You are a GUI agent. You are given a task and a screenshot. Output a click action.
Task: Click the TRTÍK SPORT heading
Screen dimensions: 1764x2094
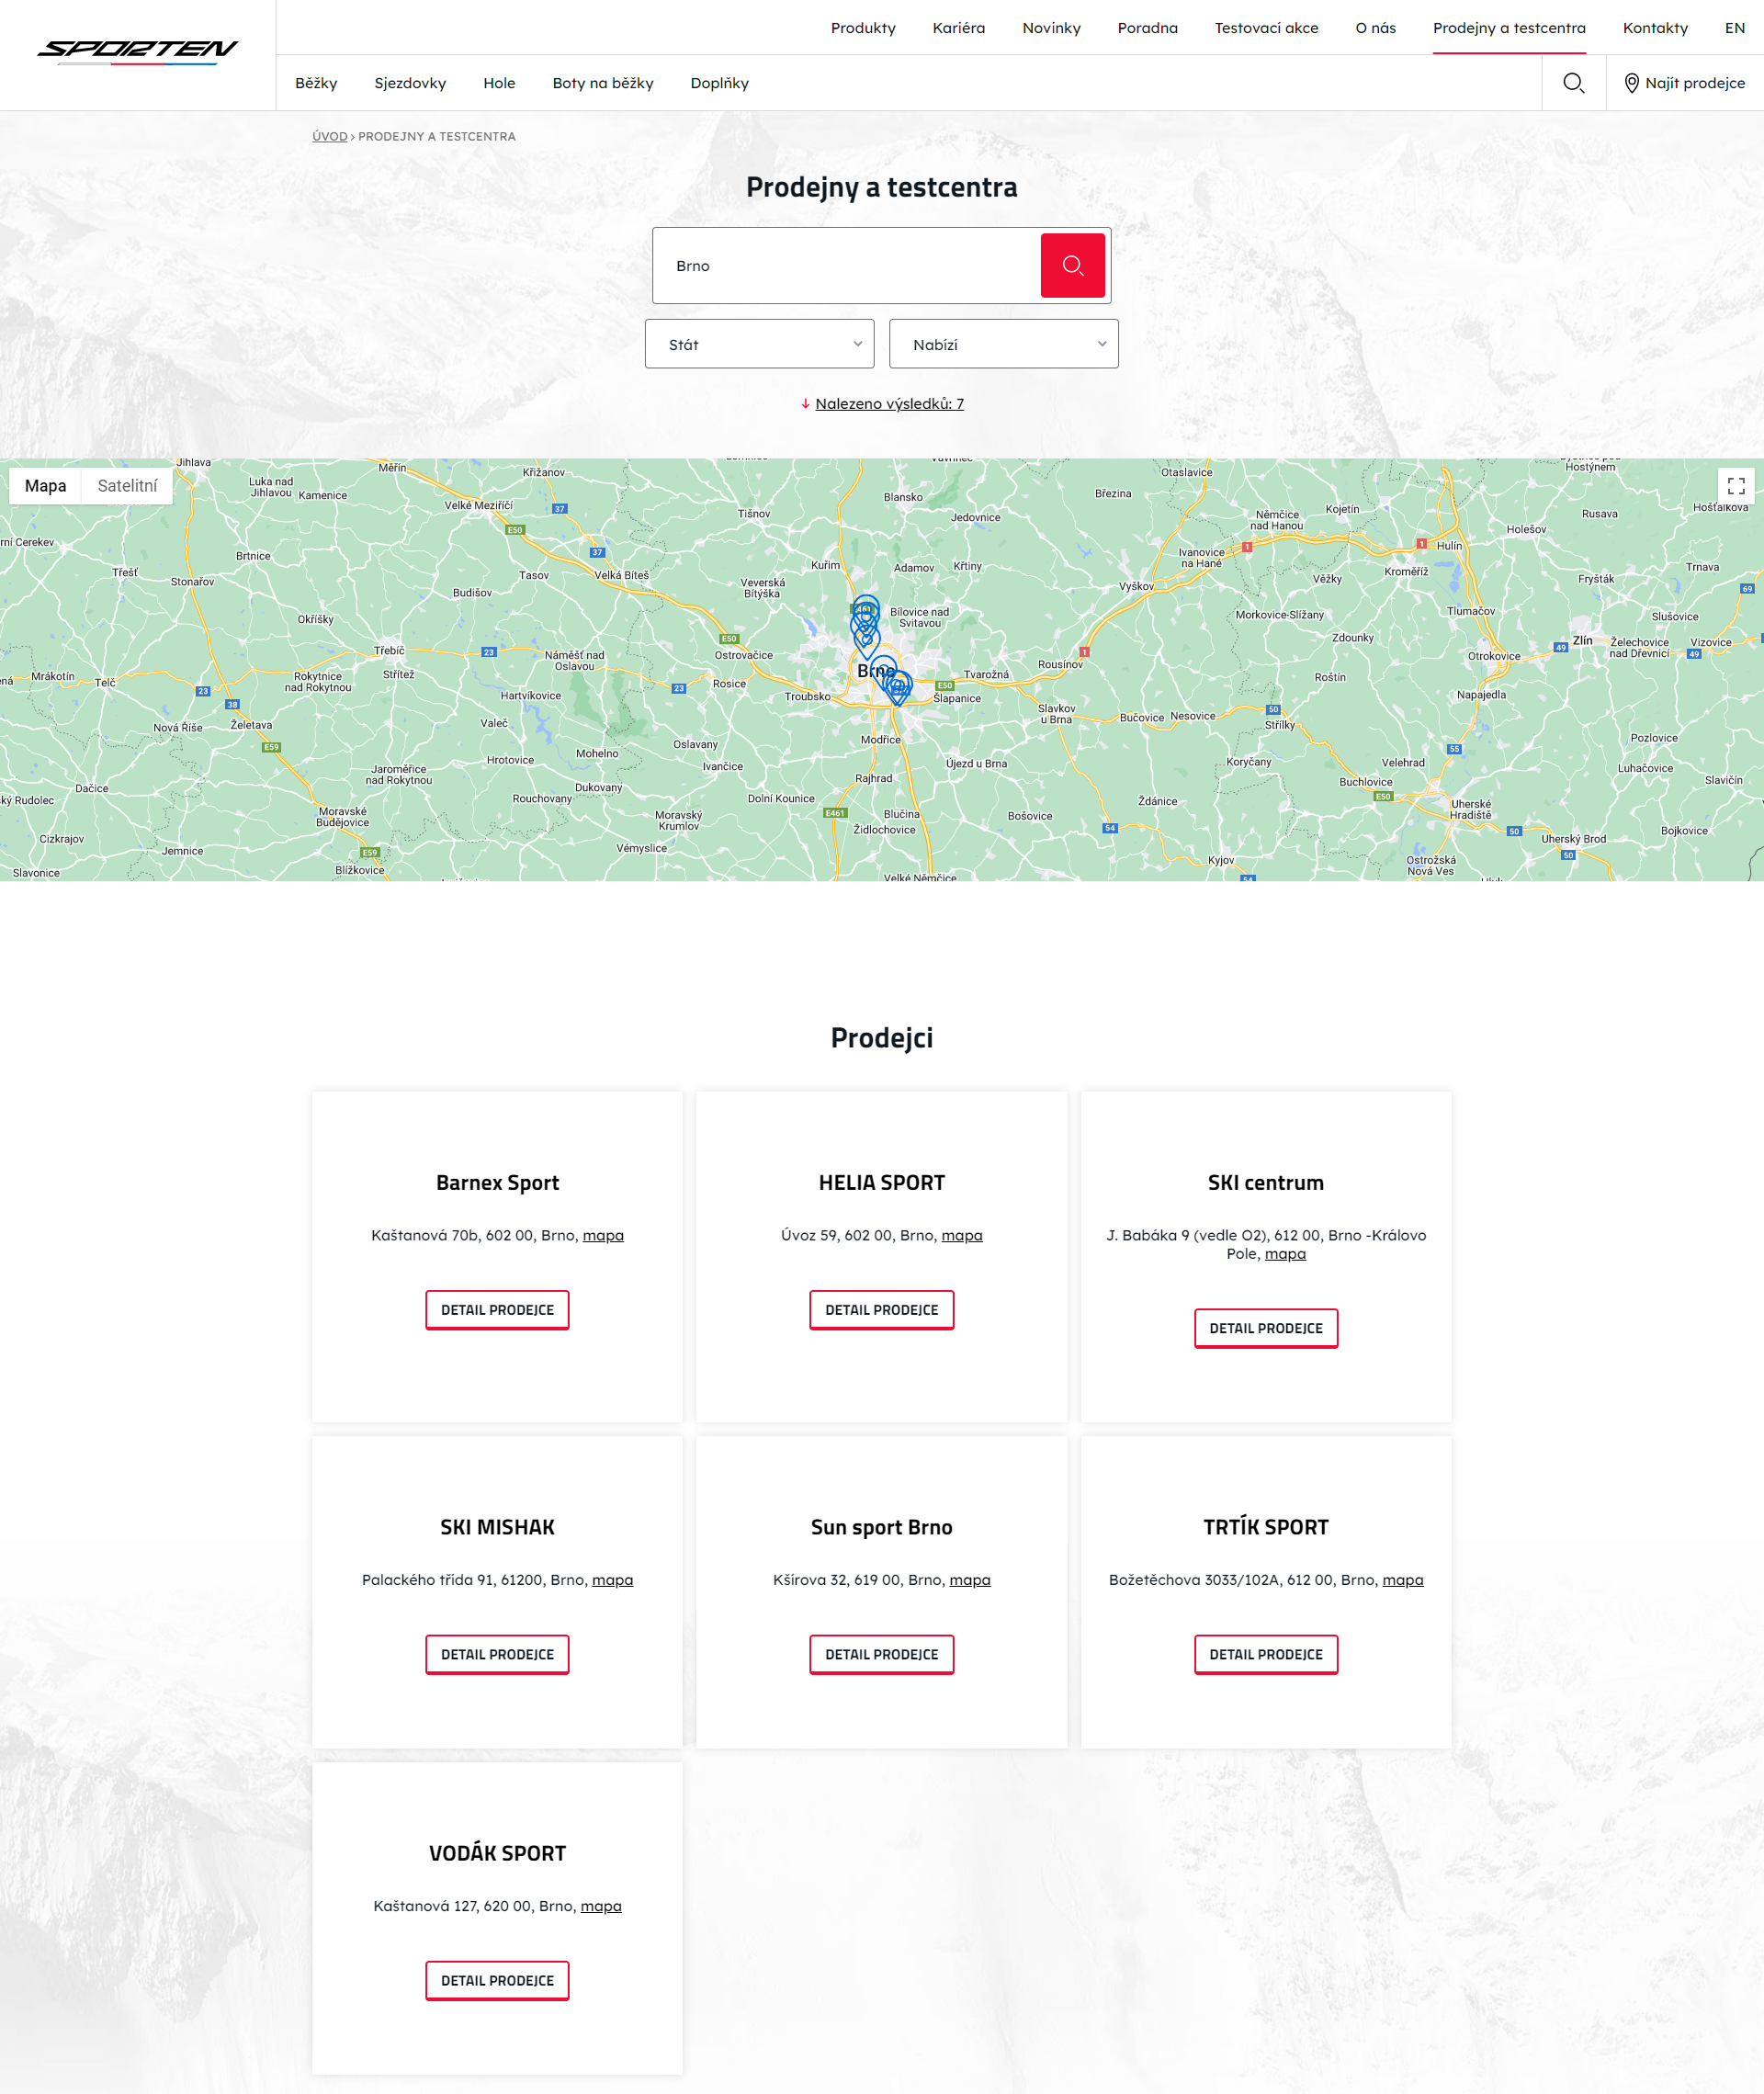[1265, 1527]
